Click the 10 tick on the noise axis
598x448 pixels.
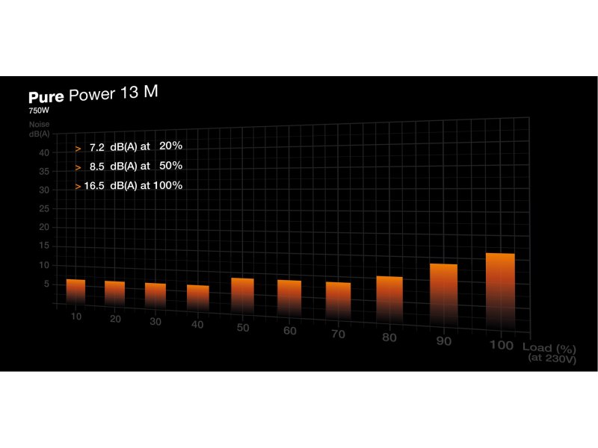(x=44, y=265)
